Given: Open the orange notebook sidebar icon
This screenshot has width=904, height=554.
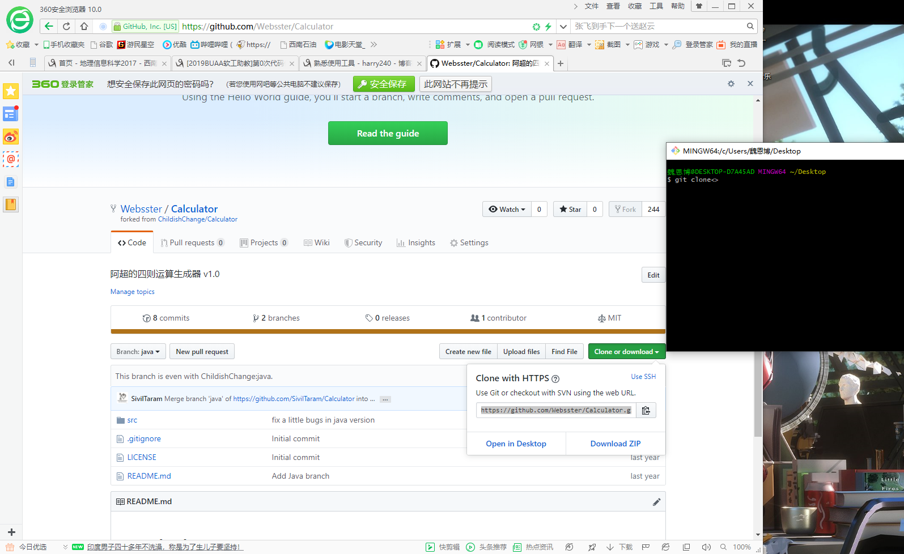Looking at the screenshot, I should tap(11, 204).
